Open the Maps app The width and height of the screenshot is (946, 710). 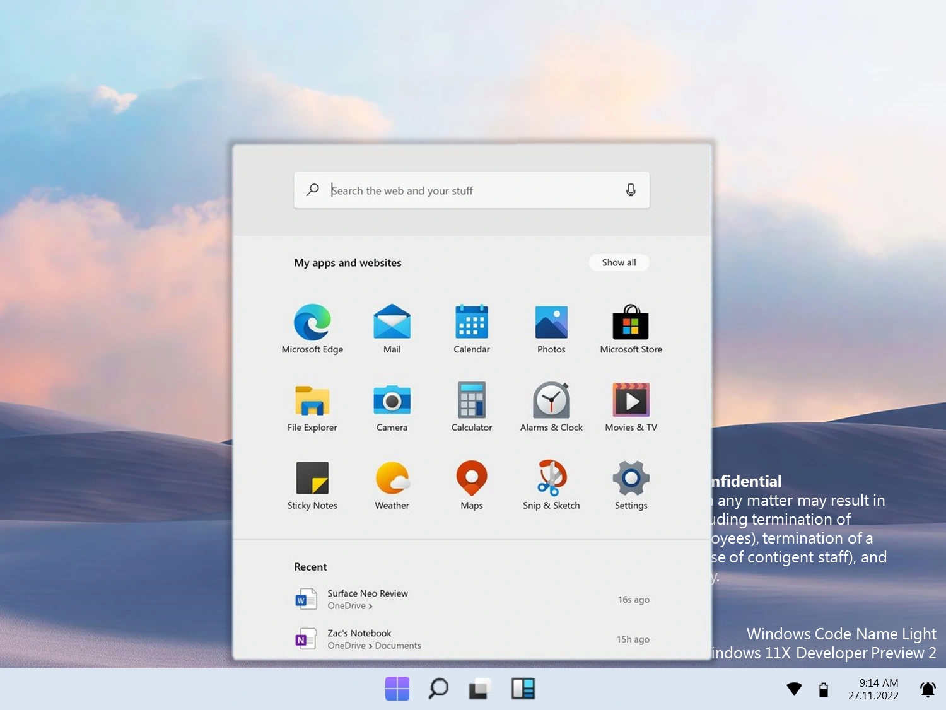click(x=472, y=486)
